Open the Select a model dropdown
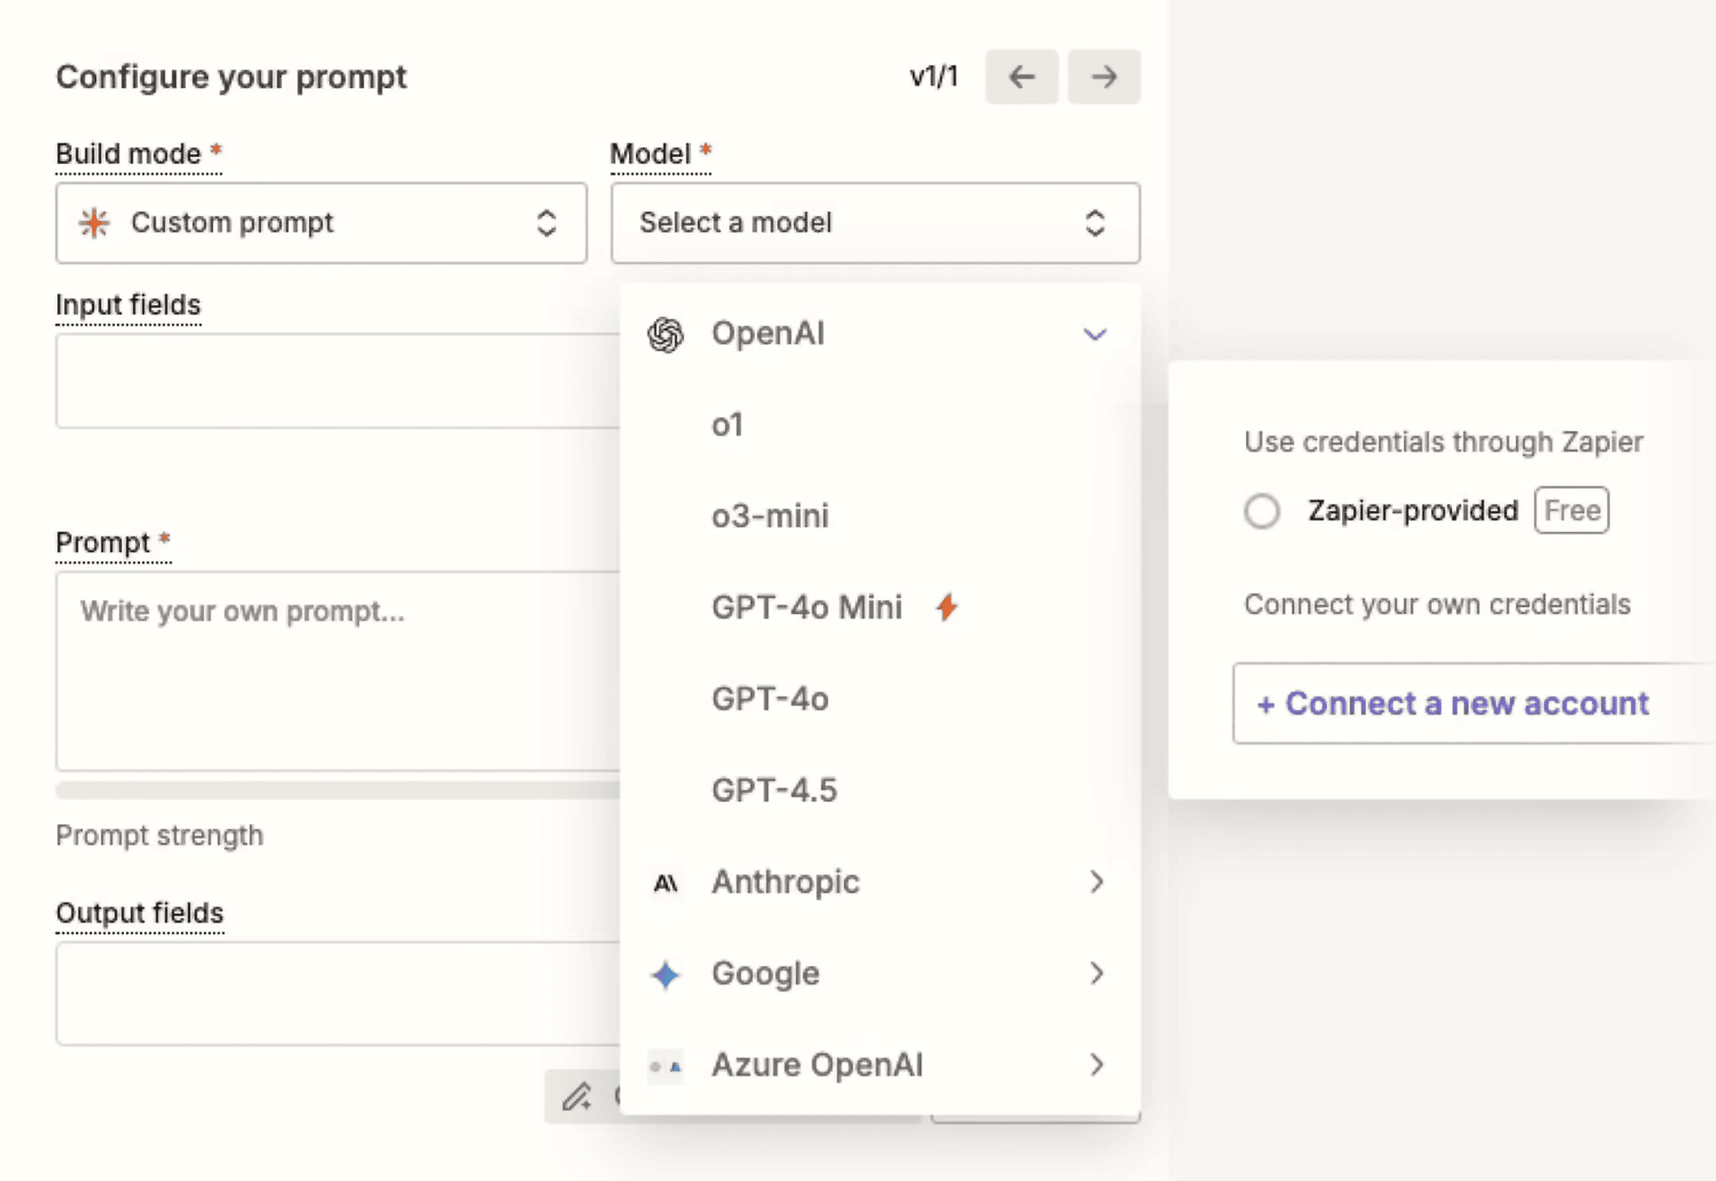Screen dimensions: 1716x1181 [875, 222]
